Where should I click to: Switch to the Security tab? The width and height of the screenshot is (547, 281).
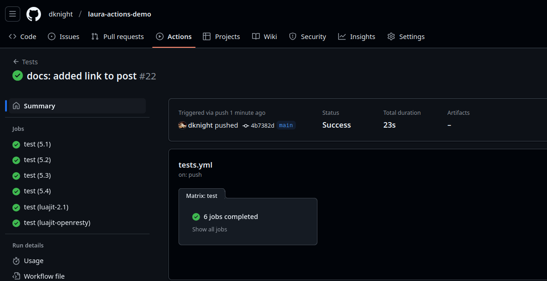point(308,37)
